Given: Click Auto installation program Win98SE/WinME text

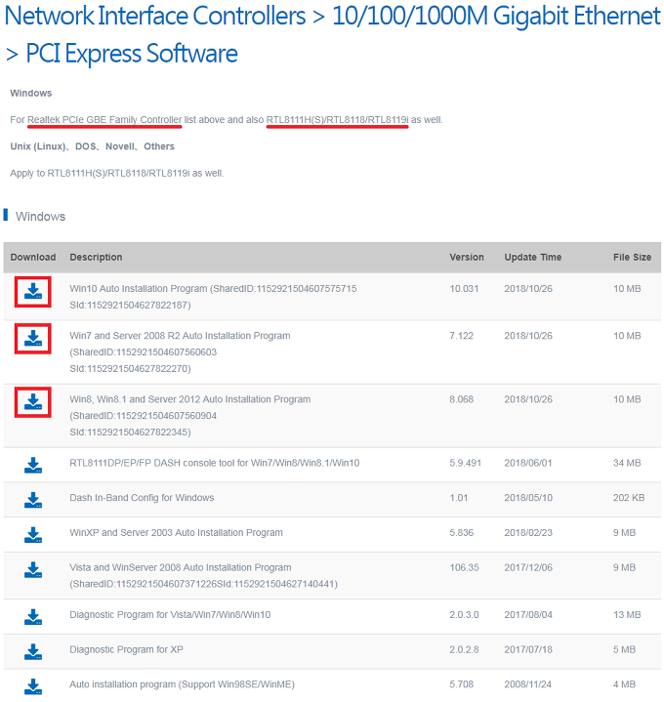Looking at the screenshot, I should coord(182,684).
